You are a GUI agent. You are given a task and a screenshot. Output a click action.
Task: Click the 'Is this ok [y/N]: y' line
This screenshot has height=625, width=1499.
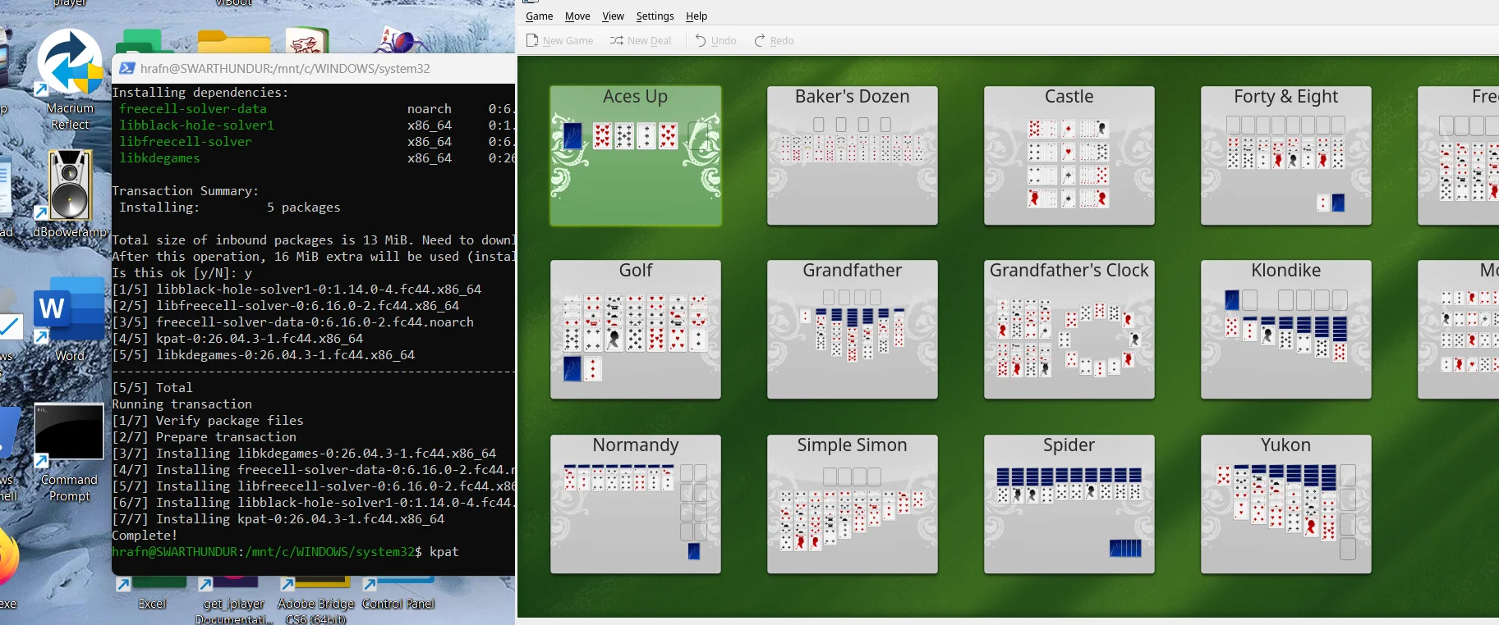point(182,273)
